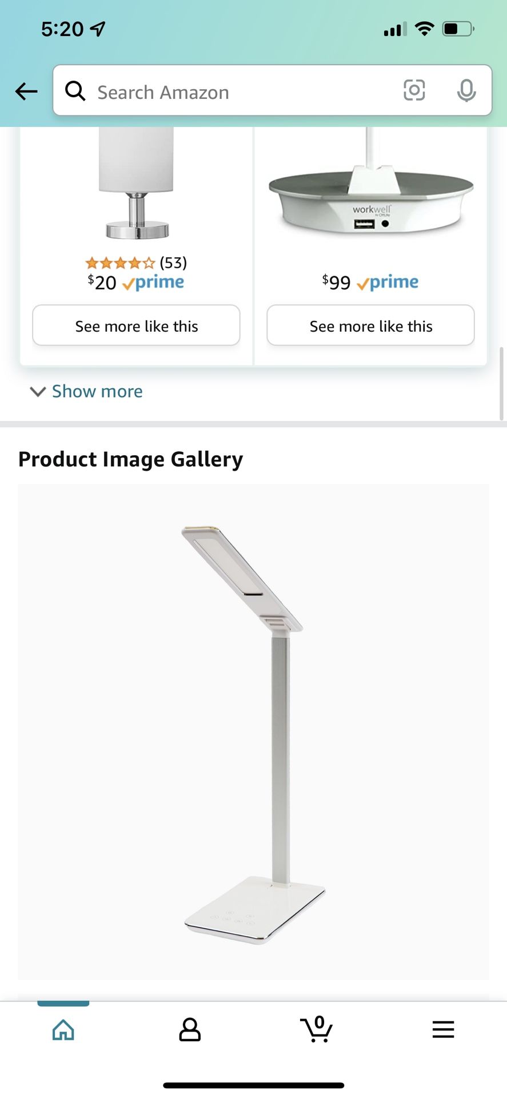The width and height of the screenshot is (507, 1098).
Task: Expand the Show more section
Action: click(x=85, y=391)
